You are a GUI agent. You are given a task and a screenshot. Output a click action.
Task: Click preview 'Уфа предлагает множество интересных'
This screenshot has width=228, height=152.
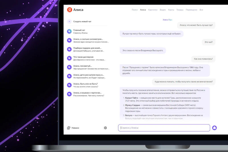pos(91,69)
